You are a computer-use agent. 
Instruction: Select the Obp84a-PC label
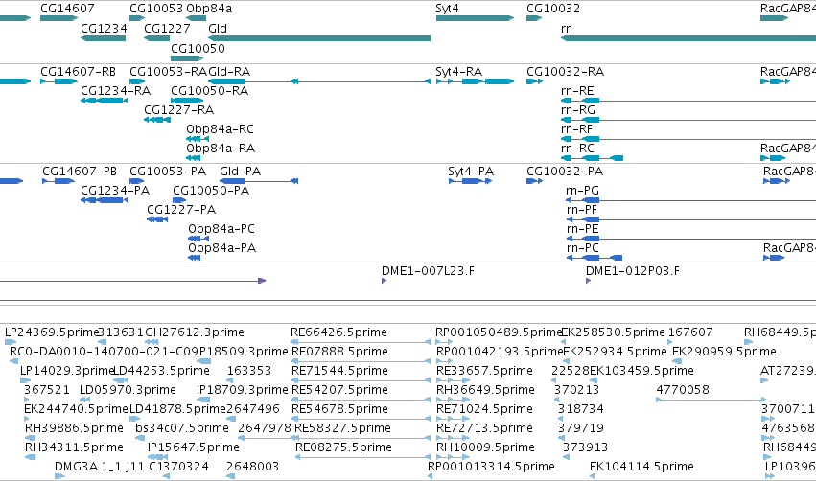221,229
